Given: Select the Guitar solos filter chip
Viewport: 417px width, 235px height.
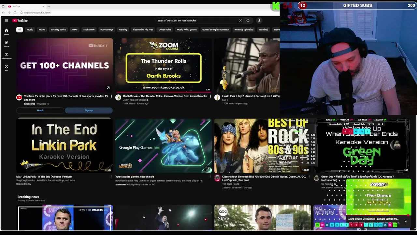Looking at the screenshot, I should (x=165, y=30).
